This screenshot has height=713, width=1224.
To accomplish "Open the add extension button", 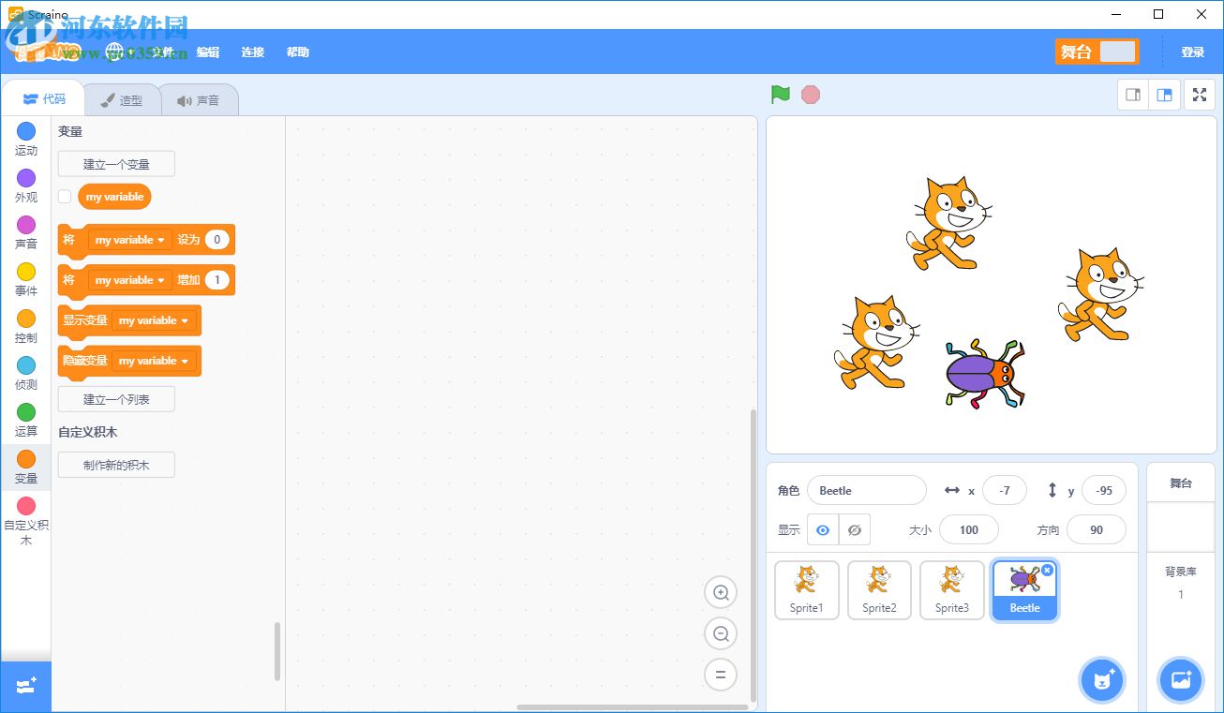I will tap(25, 686).
